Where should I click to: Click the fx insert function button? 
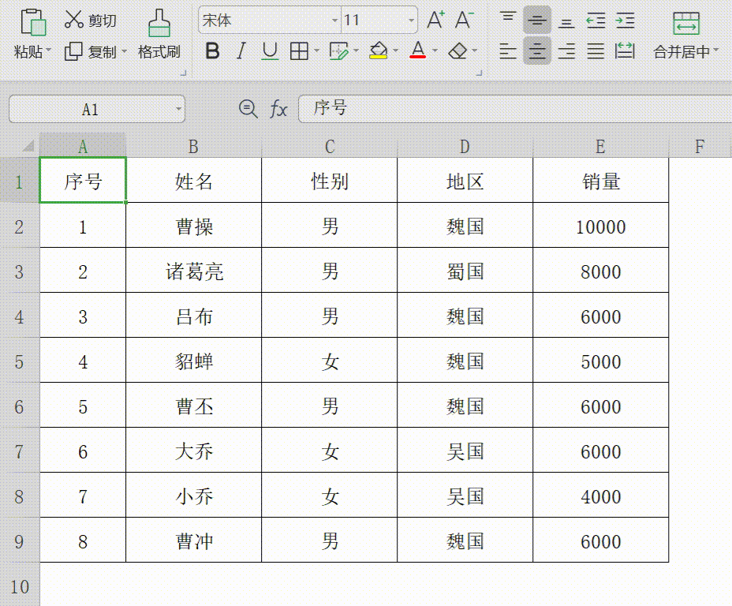coord(278,109)
